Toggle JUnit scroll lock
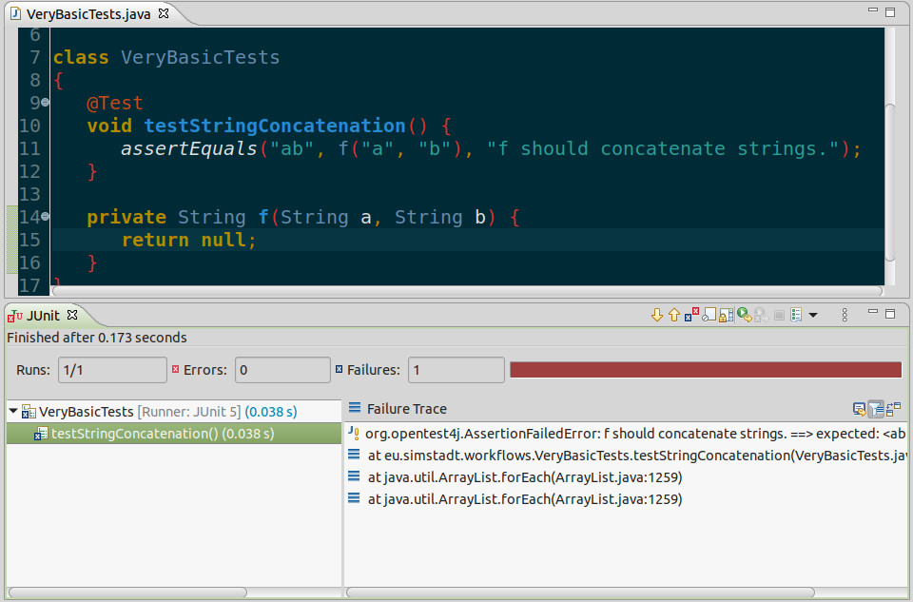Image resolution: width=913 pixels, height=602 pixels. point(725,315)
